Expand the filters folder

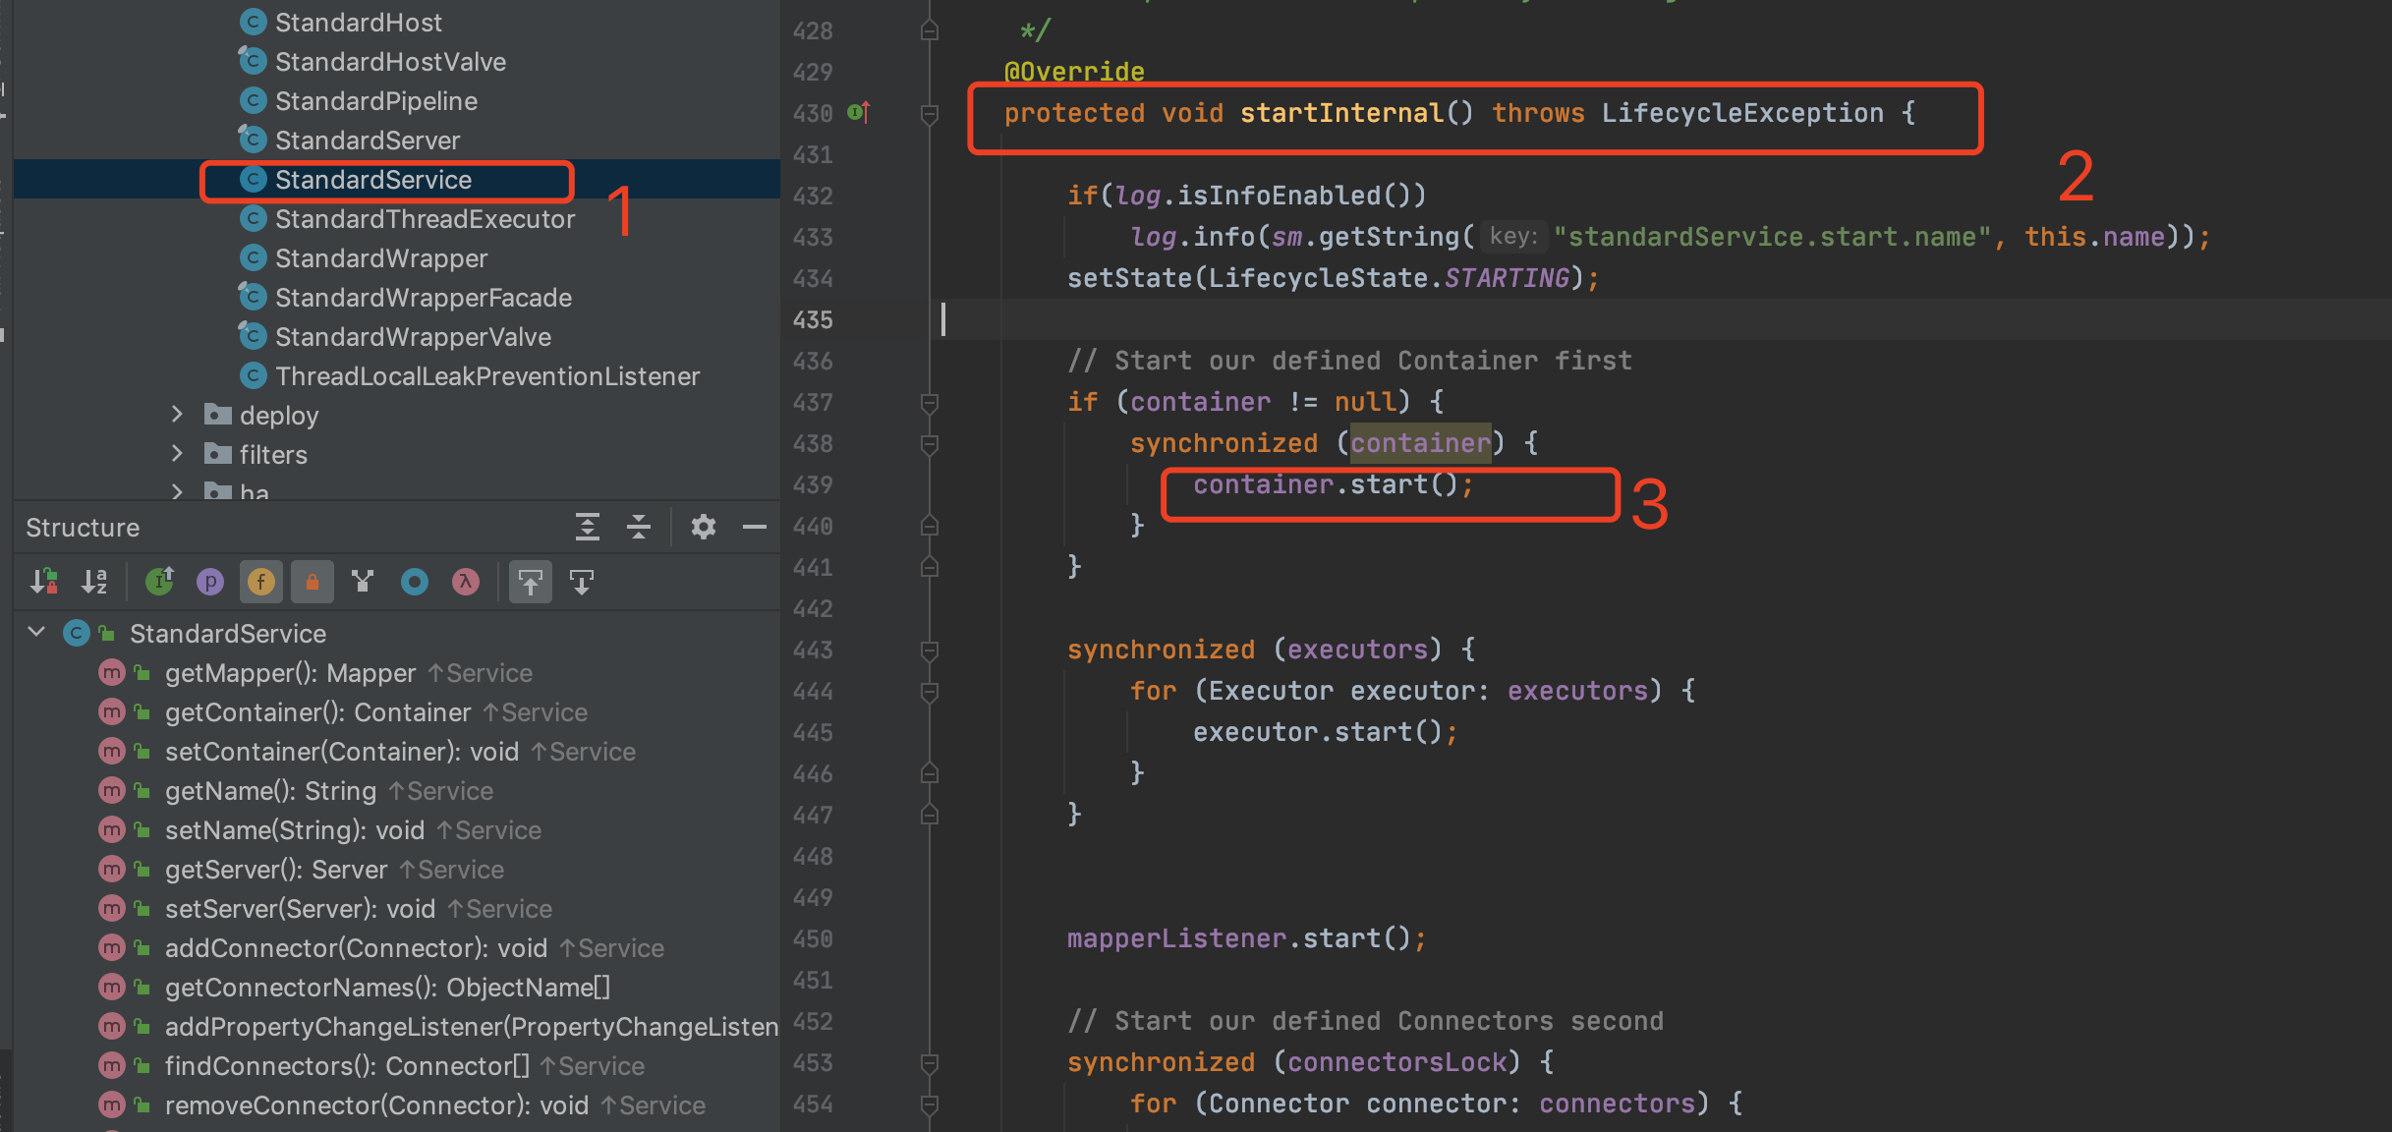tap(177, 454)
